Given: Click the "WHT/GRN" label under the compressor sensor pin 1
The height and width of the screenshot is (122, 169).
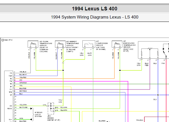Looking at the screenshot, I should (x=90, y=54).
